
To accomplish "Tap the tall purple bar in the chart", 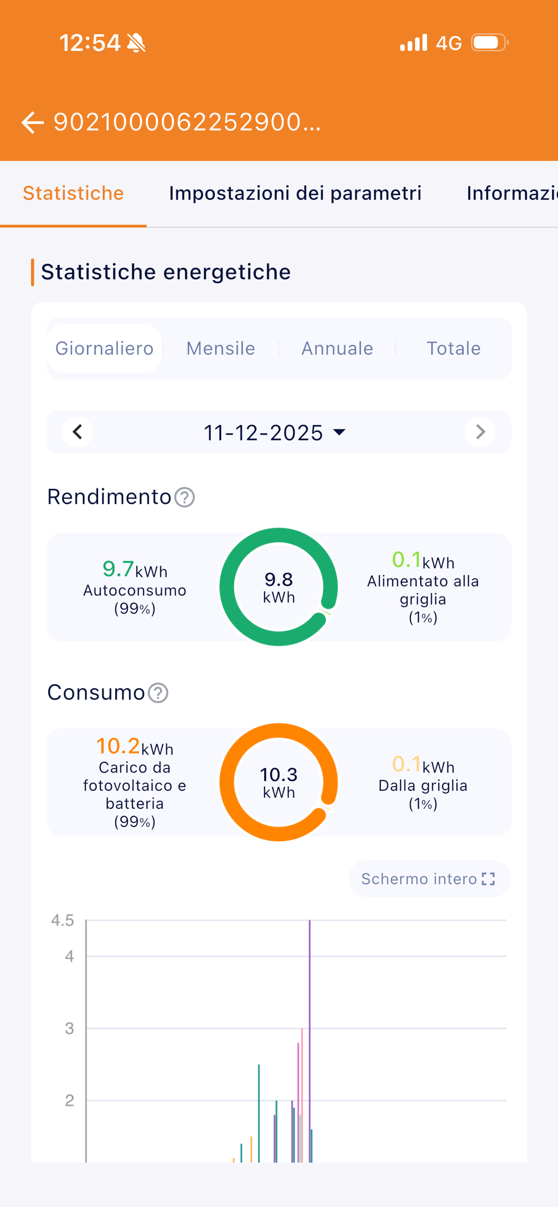I will coord(309,1040).
